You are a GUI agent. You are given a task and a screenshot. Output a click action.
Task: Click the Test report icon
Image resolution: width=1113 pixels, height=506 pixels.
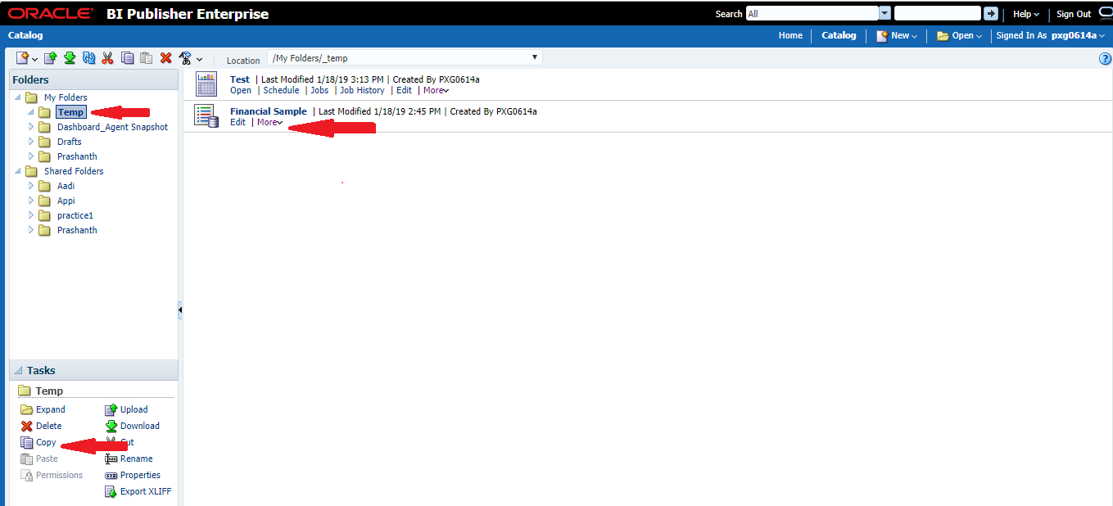[x=206, y=84]
